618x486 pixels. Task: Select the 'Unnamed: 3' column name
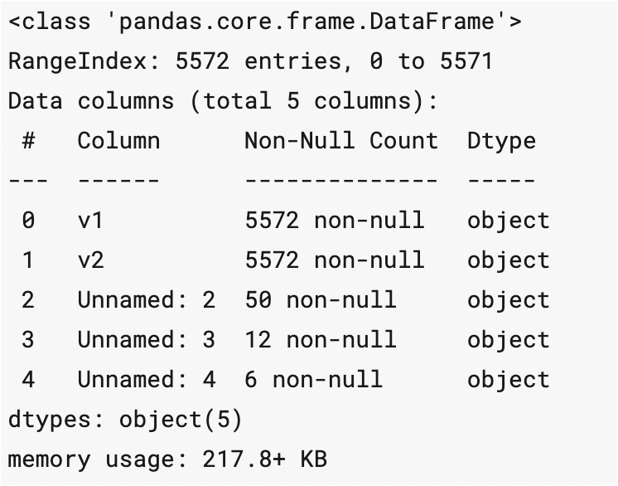[147, 339]
